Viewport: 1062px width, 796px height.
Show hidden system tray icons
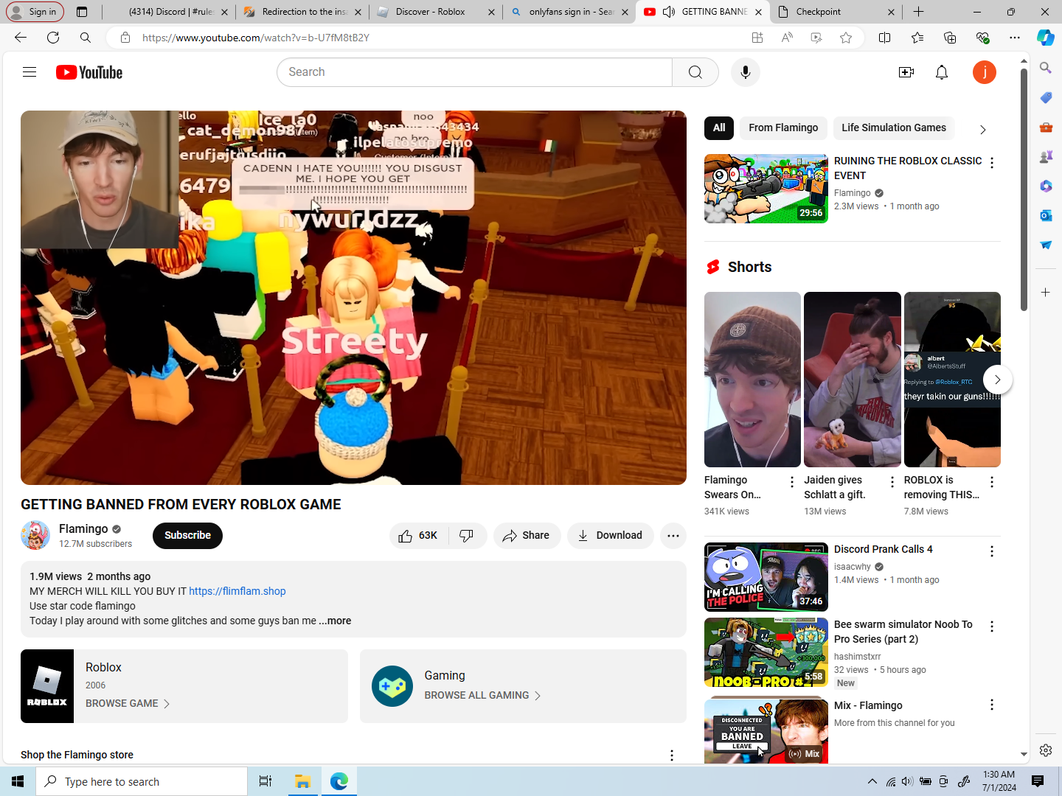(872, 781)
